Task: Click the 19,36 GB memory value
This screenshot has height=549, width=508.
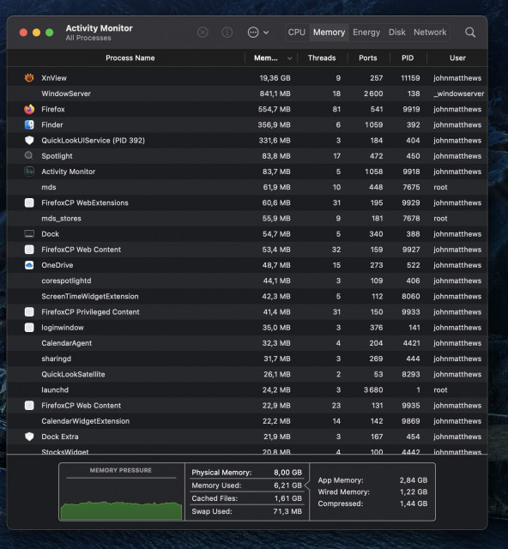Action: (275, 78)
